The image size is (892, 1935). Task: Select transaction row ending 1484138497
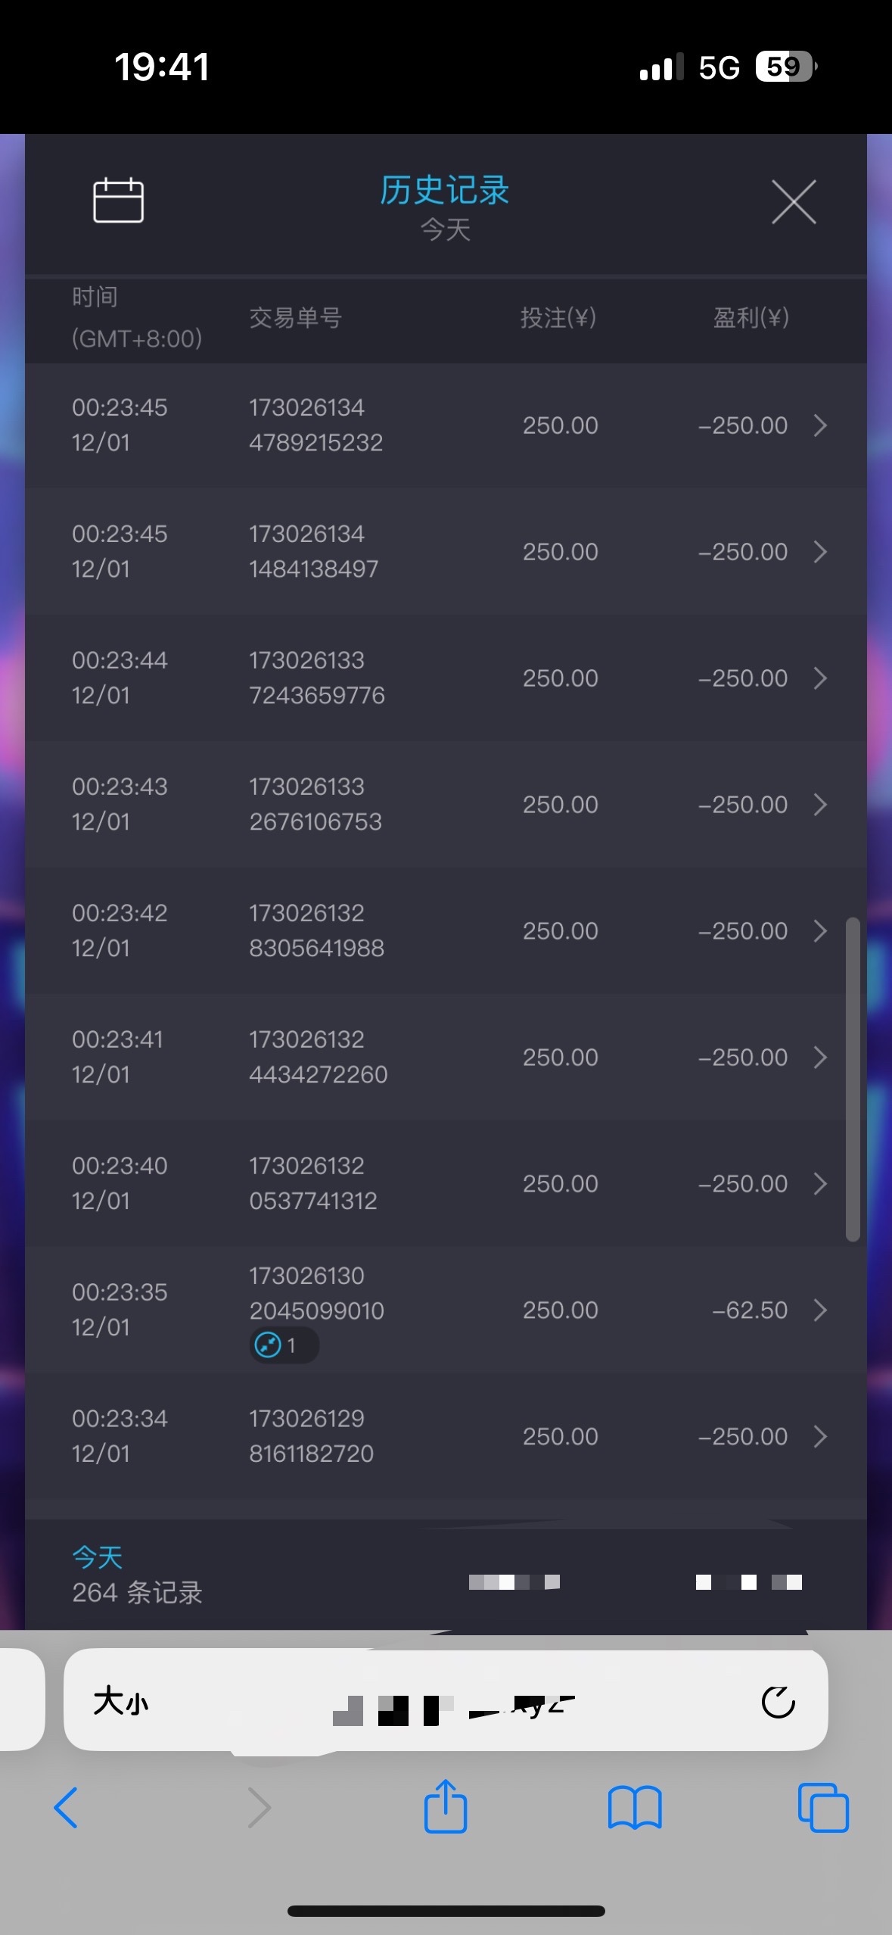pyautogui.click(x=445, y=552)
